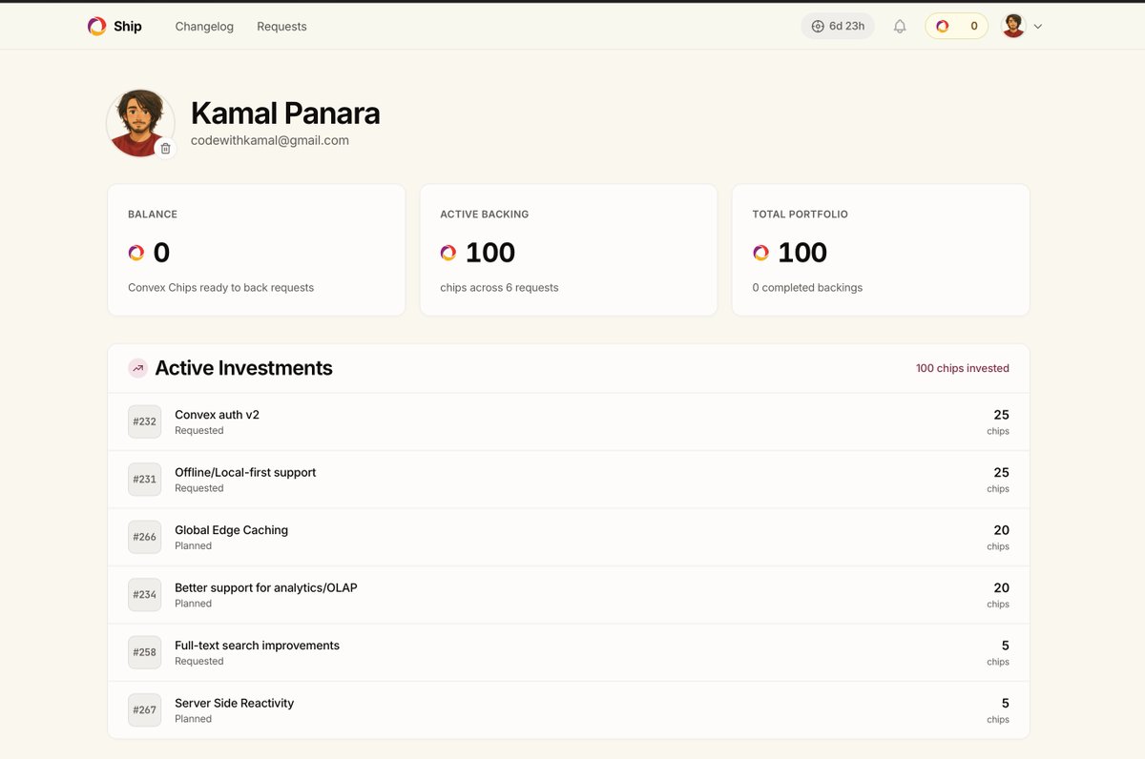Click "chips across 6 requests" text
Screen dimensions: 1145x759
pos(499,287)
